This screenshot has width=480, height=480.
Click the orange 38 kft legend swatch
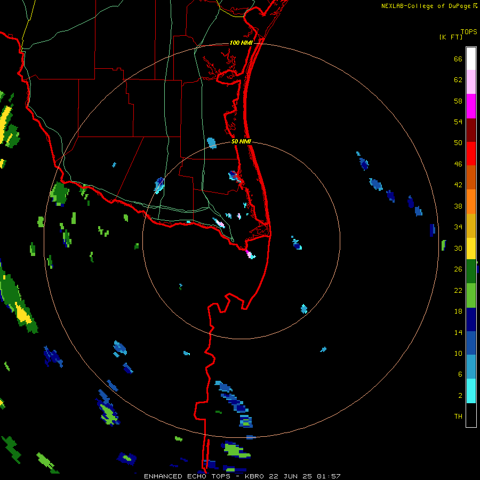(x=471, y=202)
